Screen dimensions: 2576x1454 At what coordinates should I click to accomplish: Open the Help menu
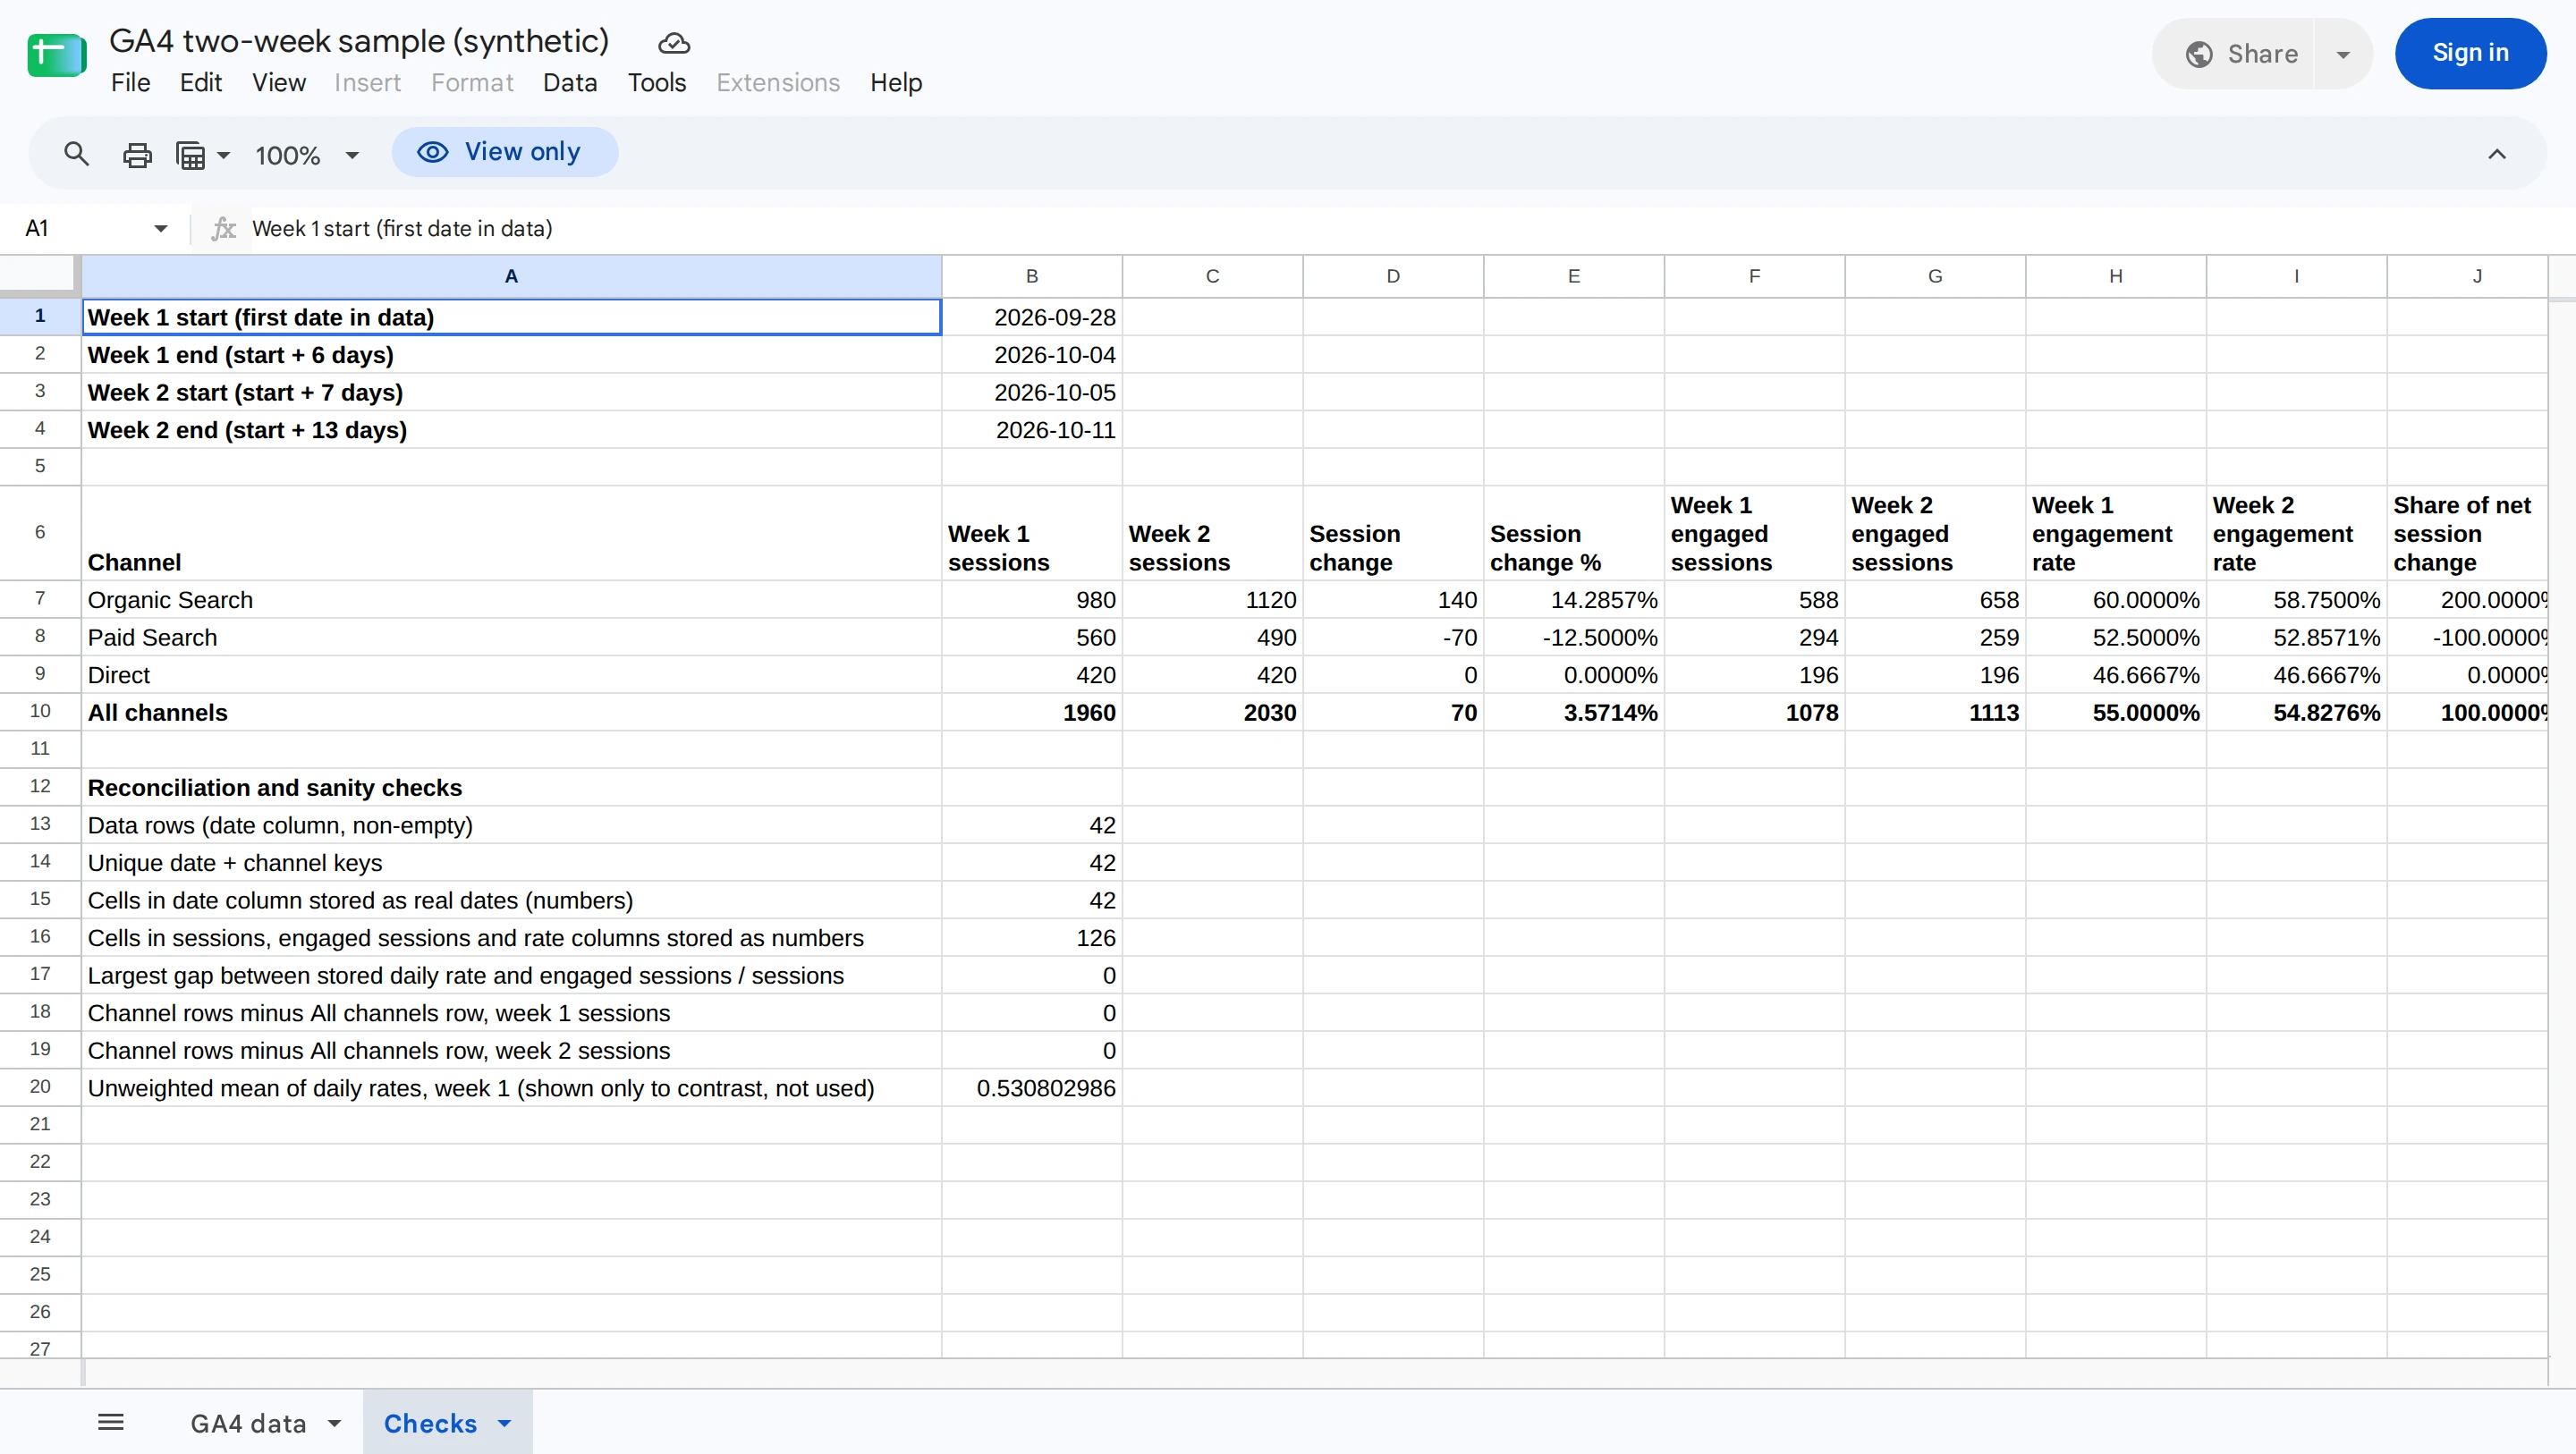click(896, 83)
